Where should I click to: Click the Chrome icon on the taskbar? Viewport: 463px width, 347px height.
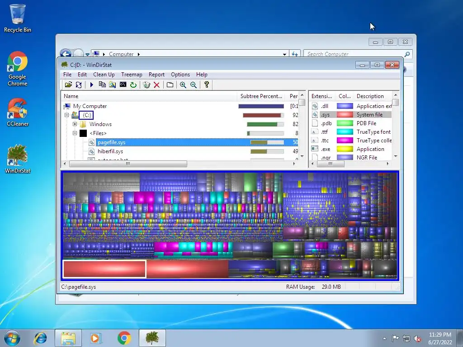point(124,338)
